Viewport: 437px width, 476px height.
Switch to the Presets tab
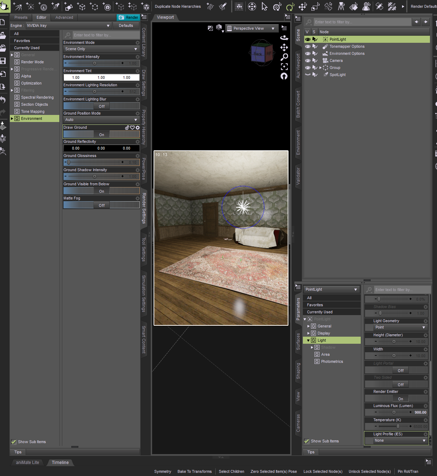coord(21,17)
